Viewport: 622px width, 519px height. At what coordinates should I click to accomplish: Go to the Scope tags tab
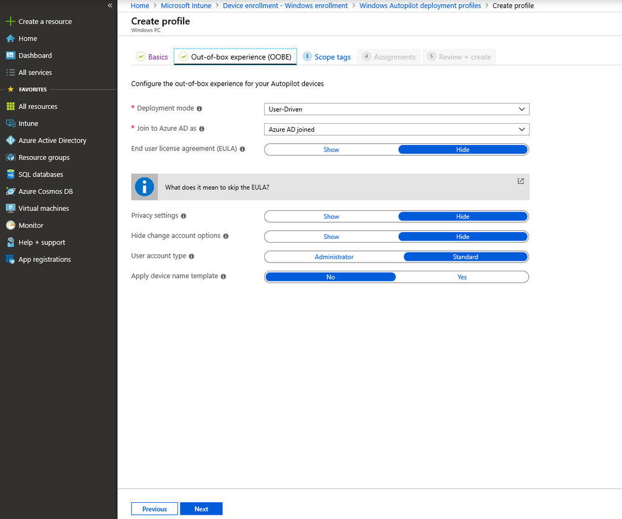pos(327,57)
